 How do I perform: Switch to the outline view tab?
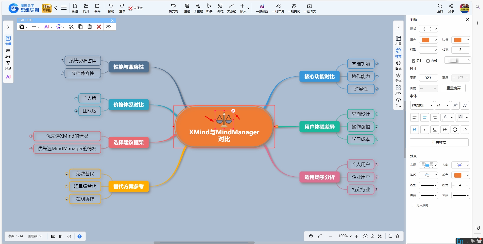[x=8, y=40]
